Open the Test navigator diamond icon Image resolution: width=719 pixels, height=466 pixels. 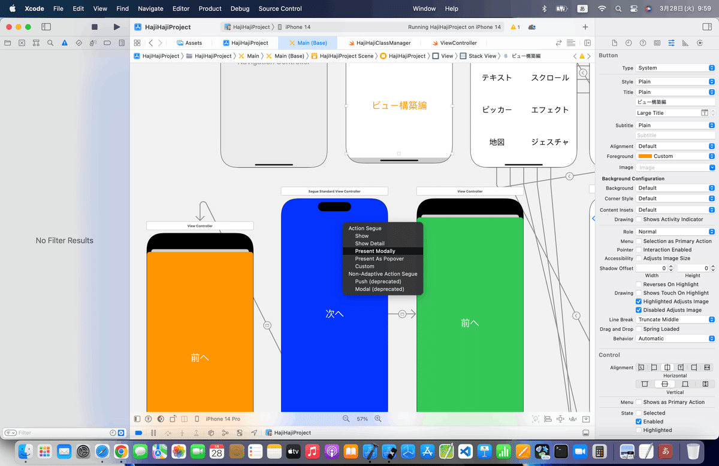click(x=79, y=43)
